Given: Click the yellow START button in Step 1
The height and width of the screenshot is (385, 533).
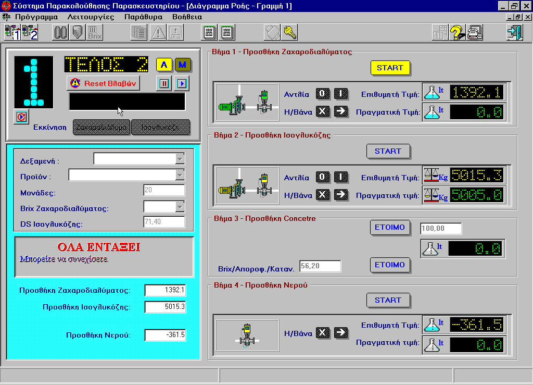Looking at the screenshot, I should [390, 68].
